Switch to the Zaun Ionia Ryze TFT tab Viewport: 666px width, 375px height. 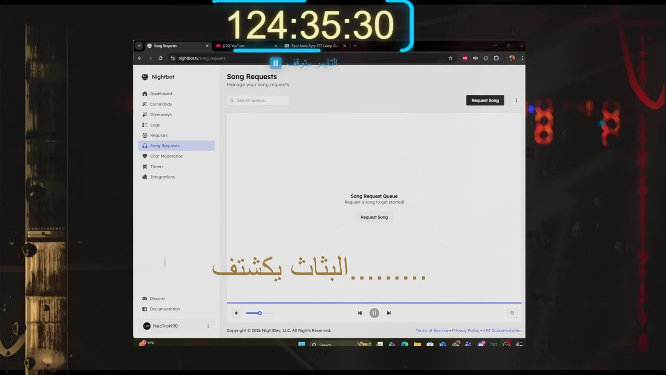tap(314, 46)
